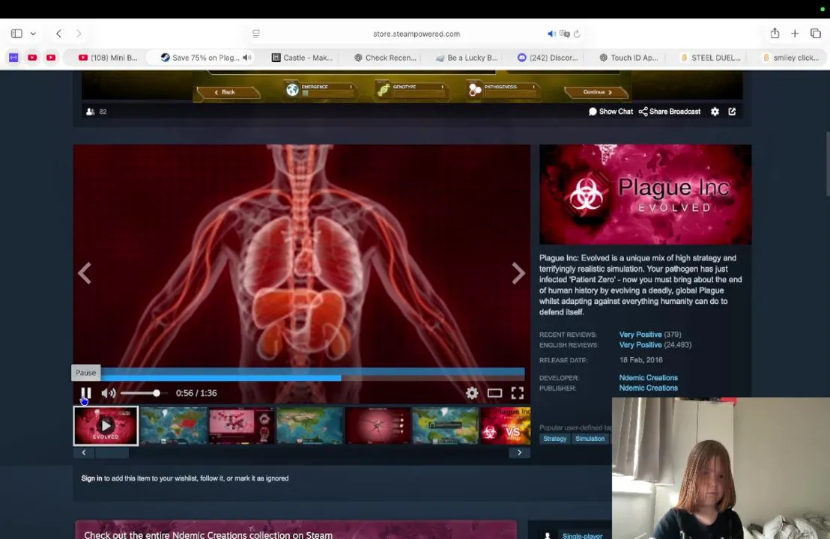Open the Safari reader page icon
The height and width of the screenshot is (539, 830).
coord(255,34)
